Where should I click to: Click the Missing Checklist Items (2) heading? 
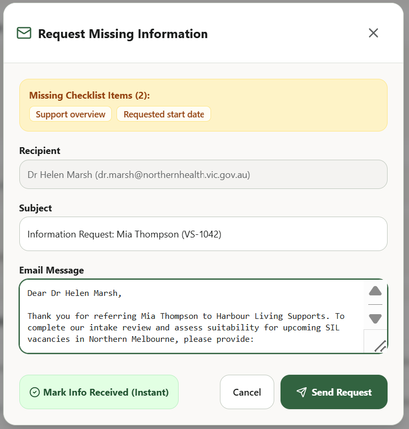click(x=89, y=96)
